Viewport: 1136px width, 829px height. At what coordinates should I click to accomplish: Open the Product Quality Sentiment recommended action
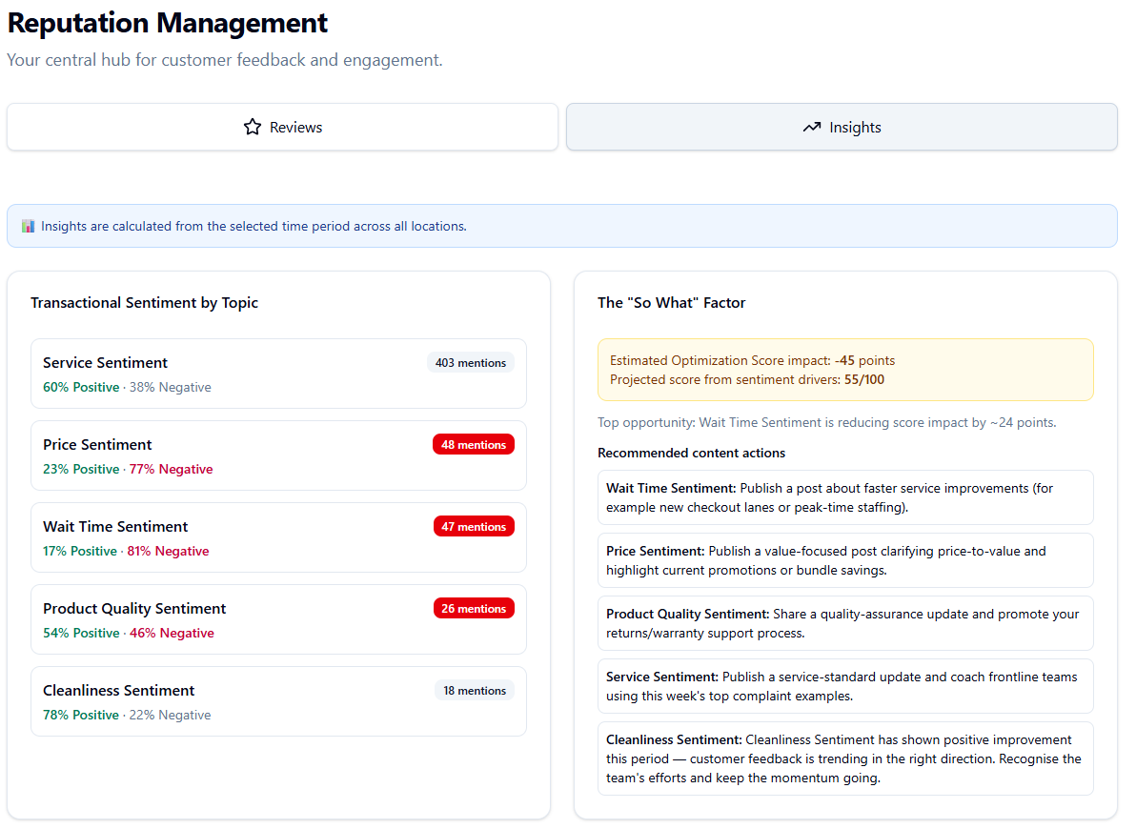point(845,623)
